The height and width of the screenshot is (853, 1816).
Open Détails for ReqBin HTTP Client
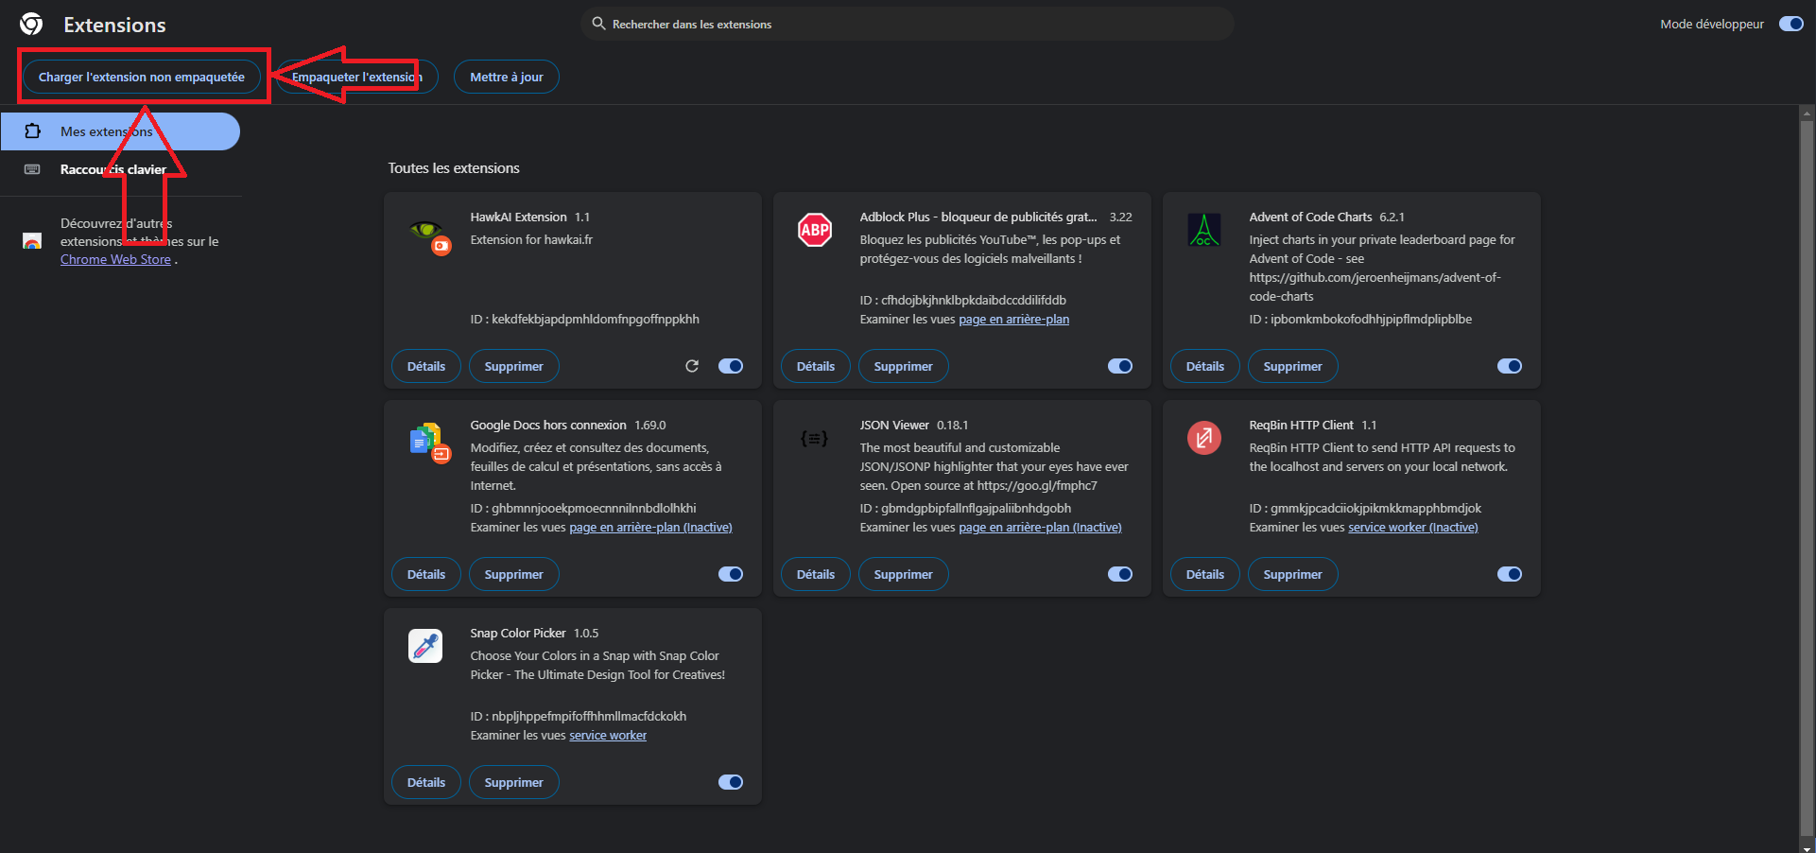click(x=1205, y=574)
